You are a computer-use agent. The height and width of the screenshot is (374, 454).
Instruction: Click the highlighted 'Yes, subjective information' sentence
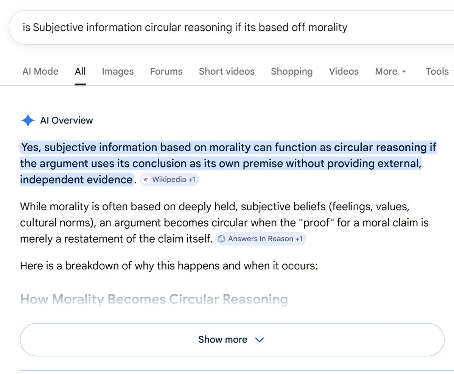[x=228, y=163]
